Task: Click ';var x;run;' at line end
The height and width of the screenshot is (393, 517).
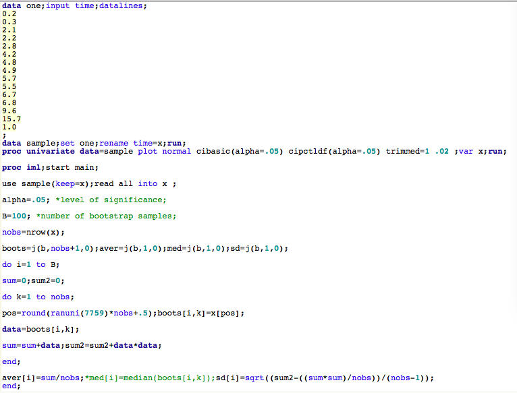Action: (480, 151)
